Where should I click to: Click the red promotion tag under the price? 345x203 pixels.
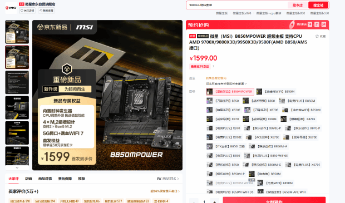coord(200,66)
